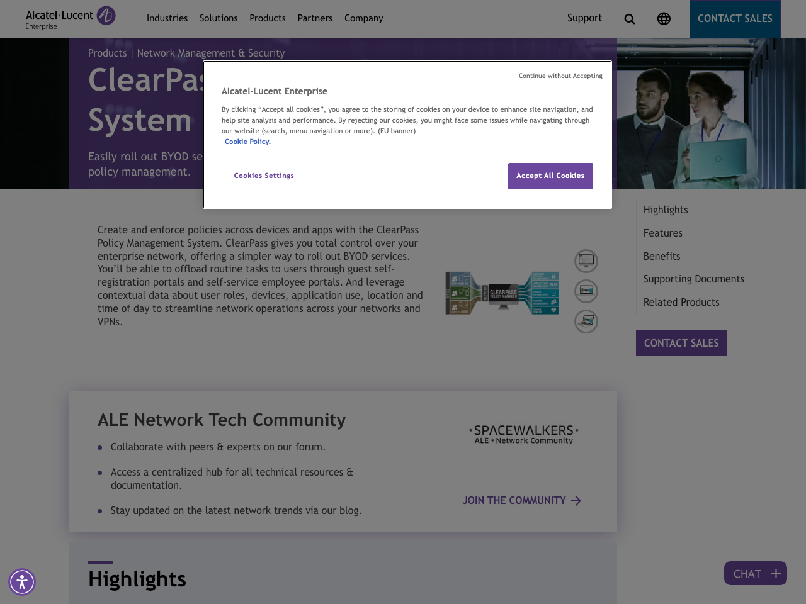The width and height of the screenshot is (806, 604).
Task: Expand the Solutions menu
Action: tap(219, 18)
